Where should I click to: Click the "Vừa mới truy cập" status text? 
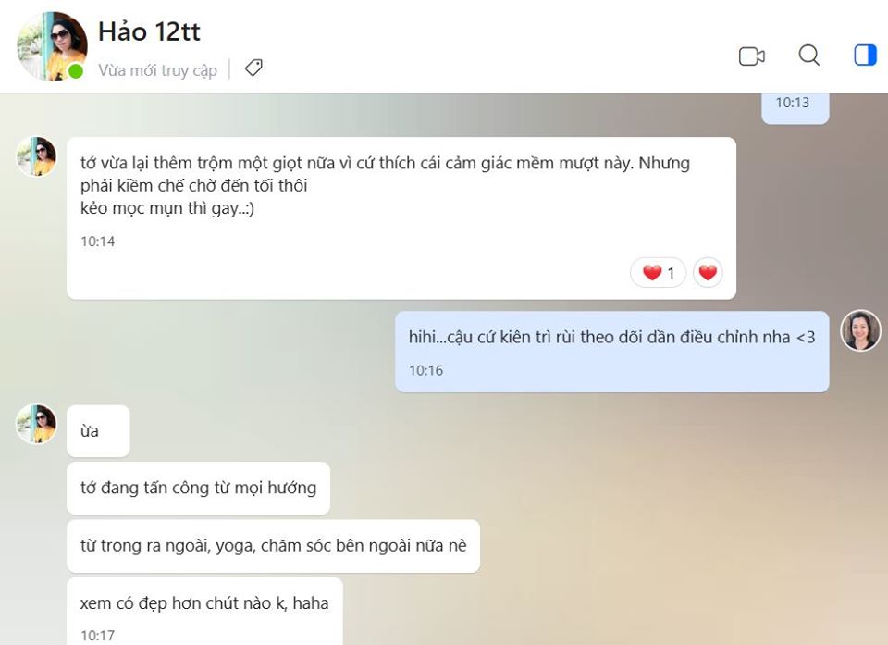tap(157, 70)
